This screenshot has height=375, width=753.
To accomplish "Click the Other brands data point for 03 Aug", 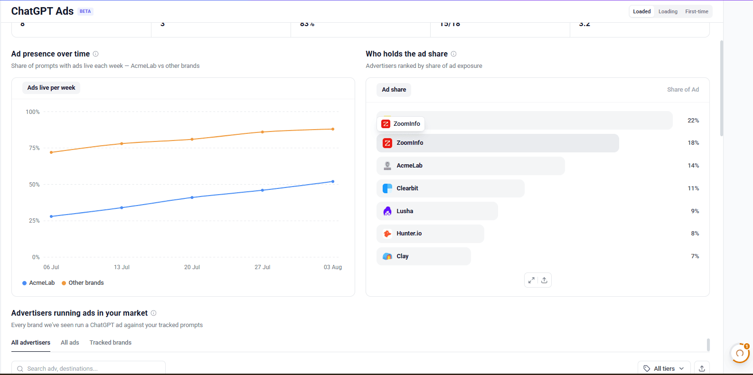I will (333, 129).
